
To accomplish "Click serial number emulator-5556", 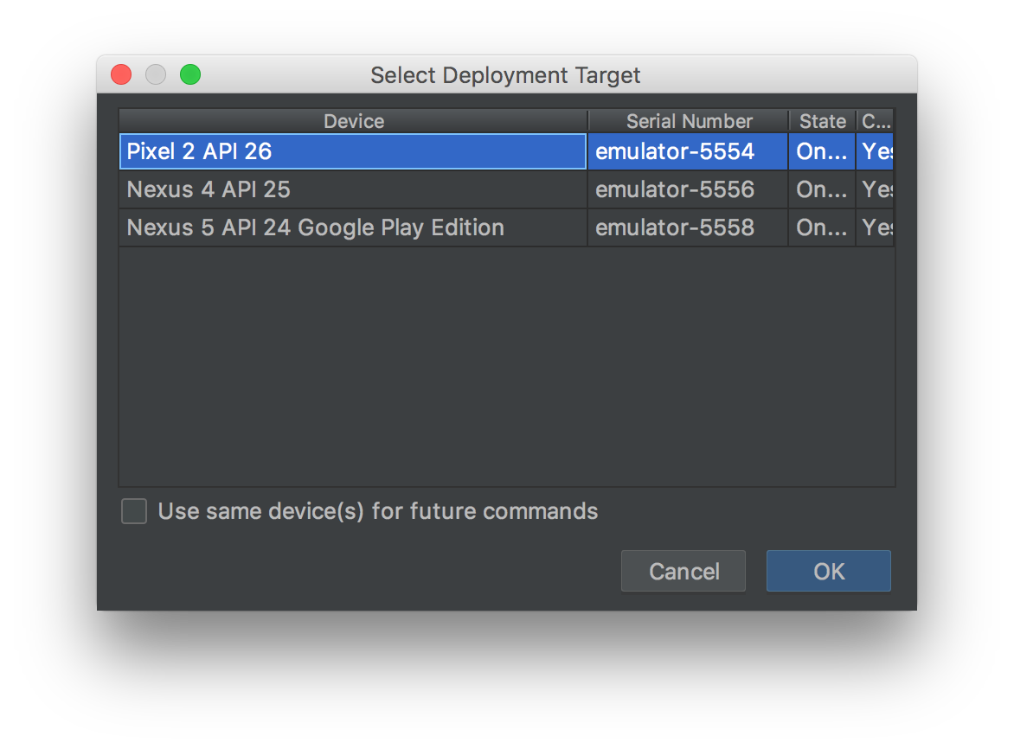I will pos(688,189).
